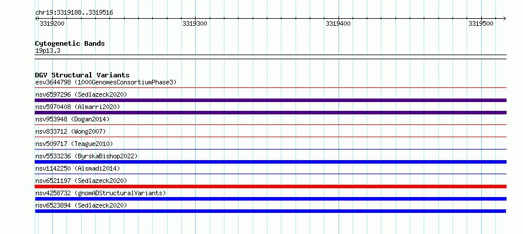The width and height of the screenshot is (523, 234).
Task: Select the thin blue nsv1142250 variant line
Action: (x=270, y=174)
